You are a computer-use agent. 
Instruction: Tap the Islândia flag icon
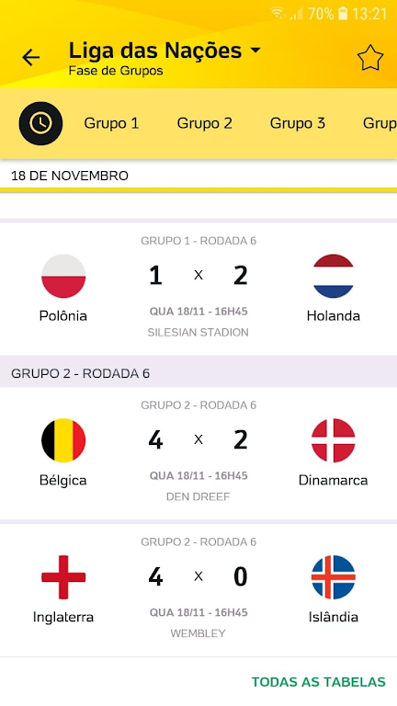pyautogui.click(x=333, y=577)
